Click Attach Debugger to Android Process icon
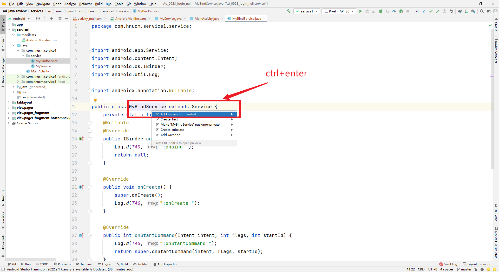The image size is (499, 272). click(401, 11)
